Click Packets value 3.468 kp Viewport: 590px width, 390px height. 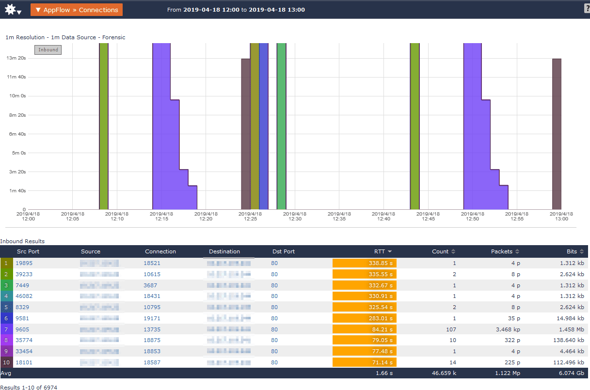click(508, 329)
